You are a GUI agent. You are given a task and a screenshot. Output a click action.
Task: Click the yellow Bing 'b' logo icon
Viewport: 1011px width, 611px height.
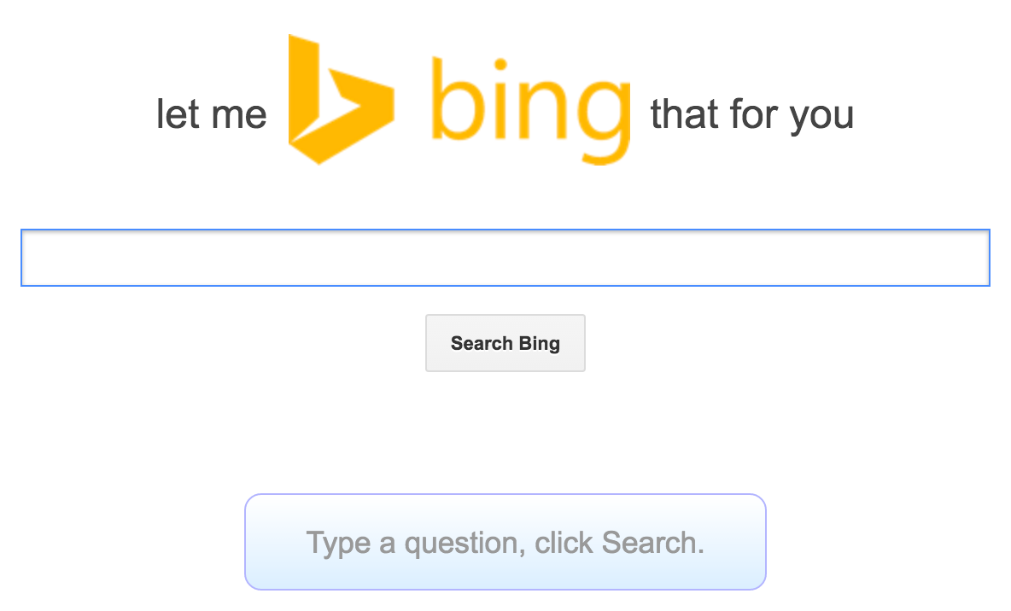click(341, 99)
